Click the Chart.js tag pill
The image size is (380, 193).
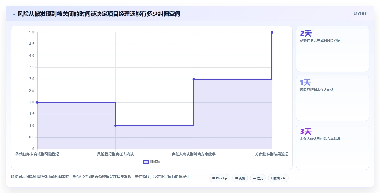[x=220, y=178]
